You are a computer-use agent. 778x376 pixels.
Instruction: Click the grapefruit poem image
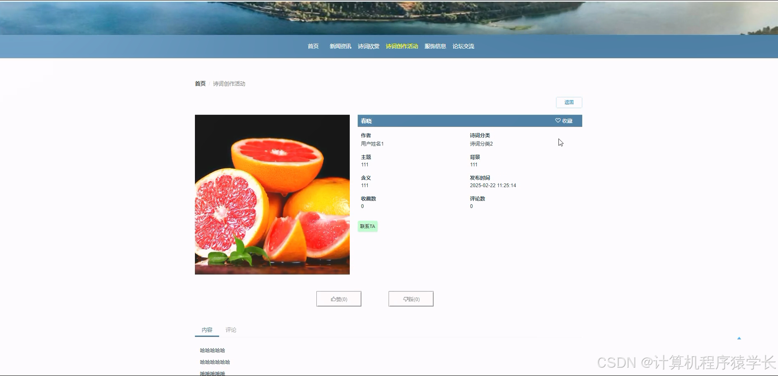coord(272,194)
